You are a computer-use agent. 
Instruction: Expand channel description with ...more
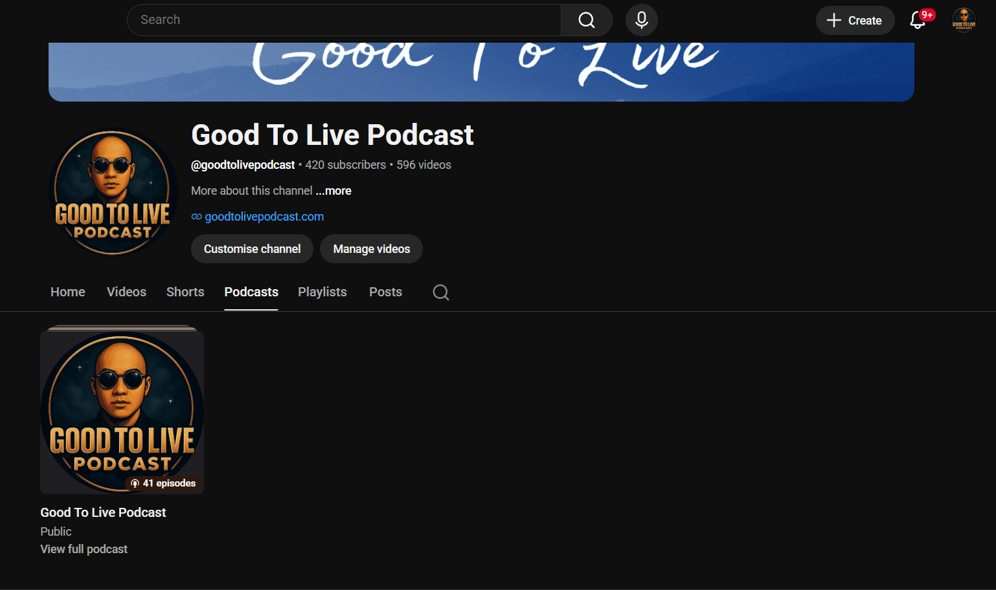click(x=334, y=191)
